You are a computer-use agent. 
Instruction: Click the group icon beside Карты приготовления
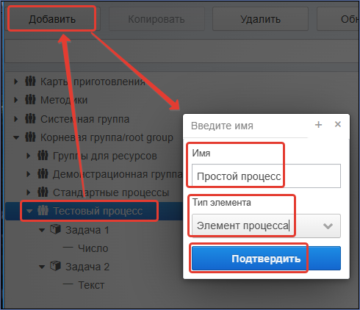[30, 82]
